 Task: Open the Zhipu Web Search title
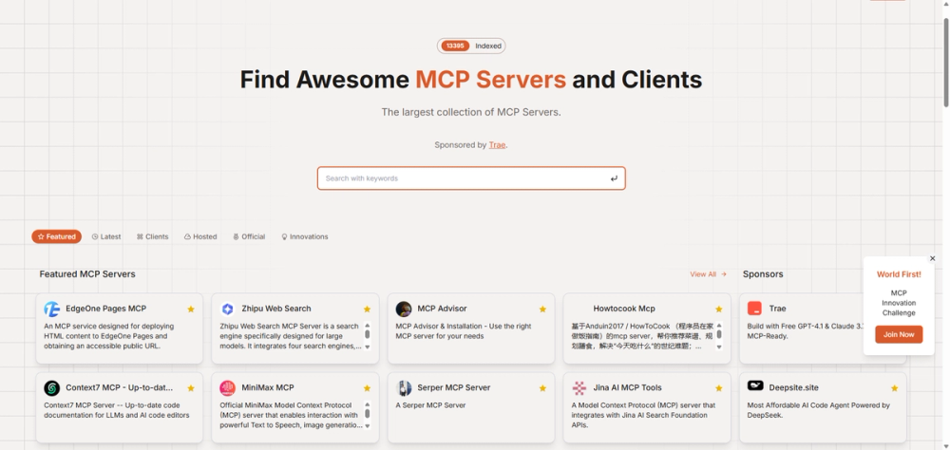coord(276,309)
